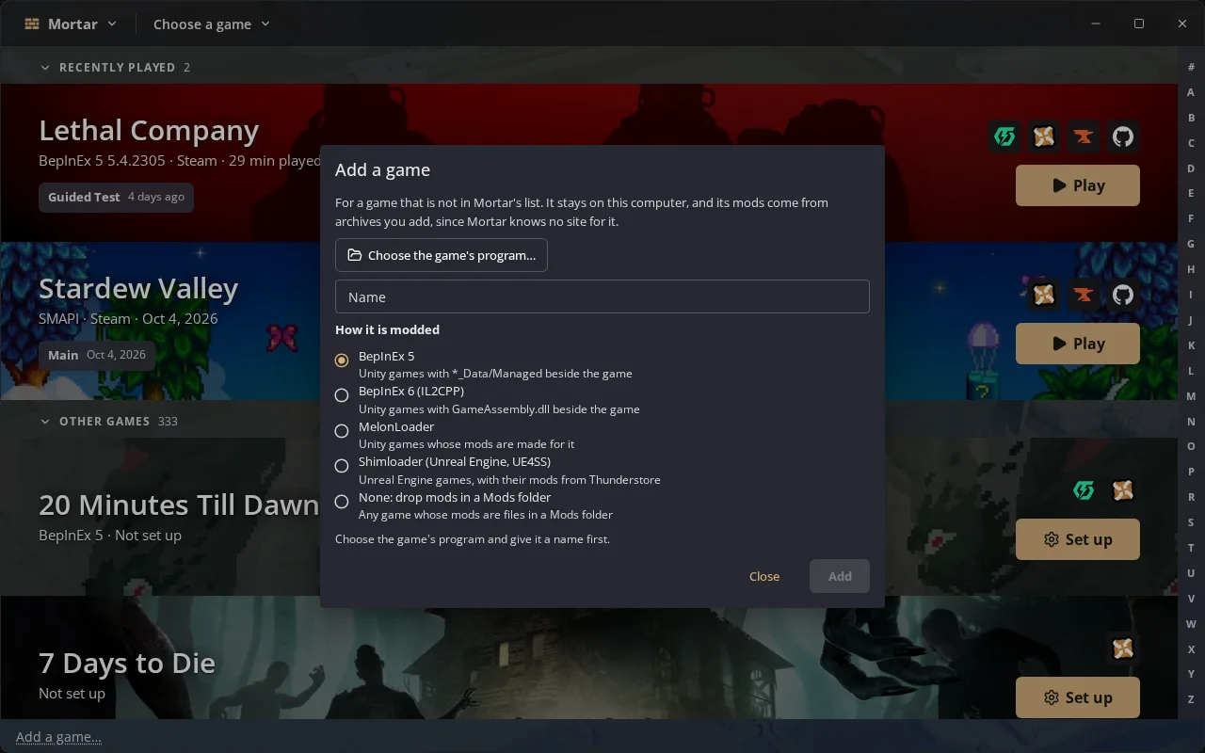Click the Mortar brick logo icon
This screenshot has width=1205, height=753.
(x=32, y=24)
